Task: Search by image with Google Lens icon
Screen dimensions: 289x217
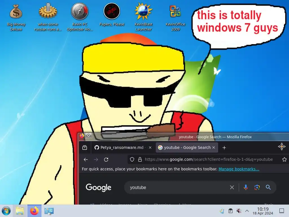Action: click(257, 188)
